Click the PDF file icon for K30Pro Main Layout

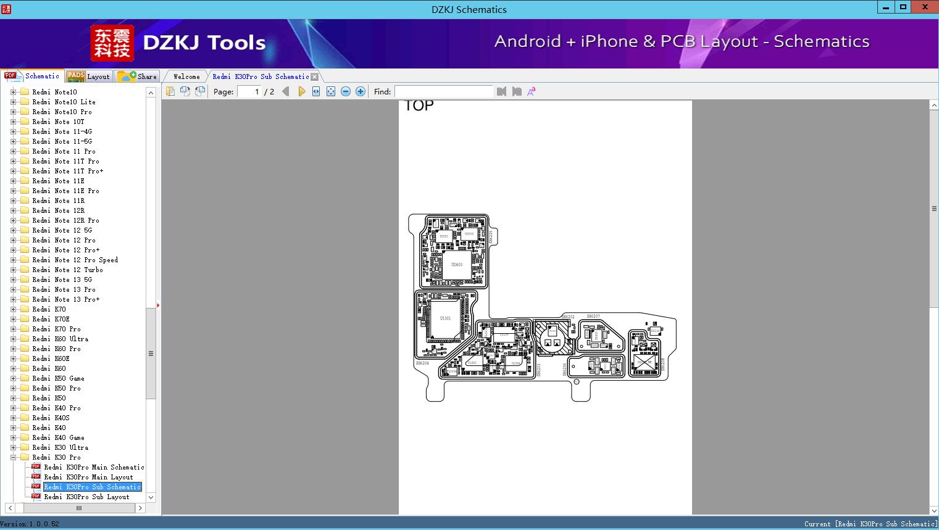36,477
